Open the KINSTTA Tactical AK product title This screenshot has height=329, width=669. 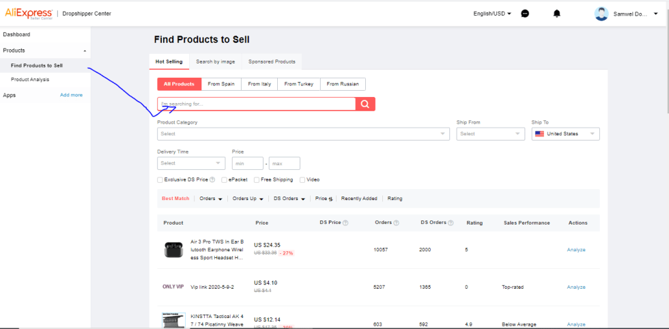coord(217,320)
